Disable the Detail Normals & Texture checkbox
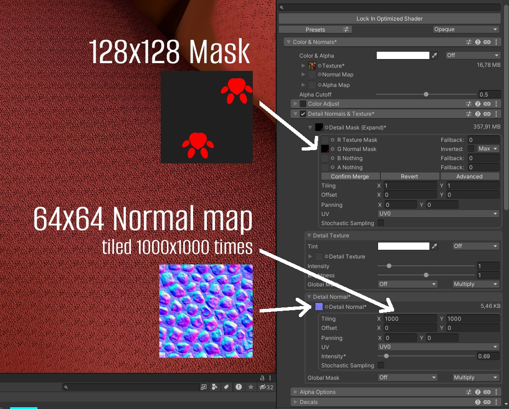Image resolution: width=509 pixels, height=409 pixels. tap(303, 114)
